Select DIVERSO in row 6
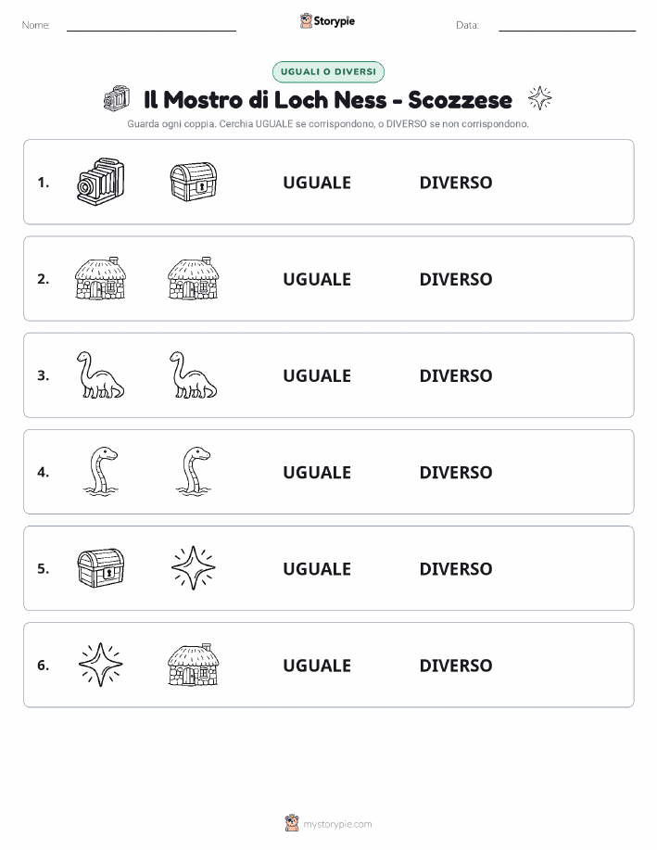 tap(456, 666)
